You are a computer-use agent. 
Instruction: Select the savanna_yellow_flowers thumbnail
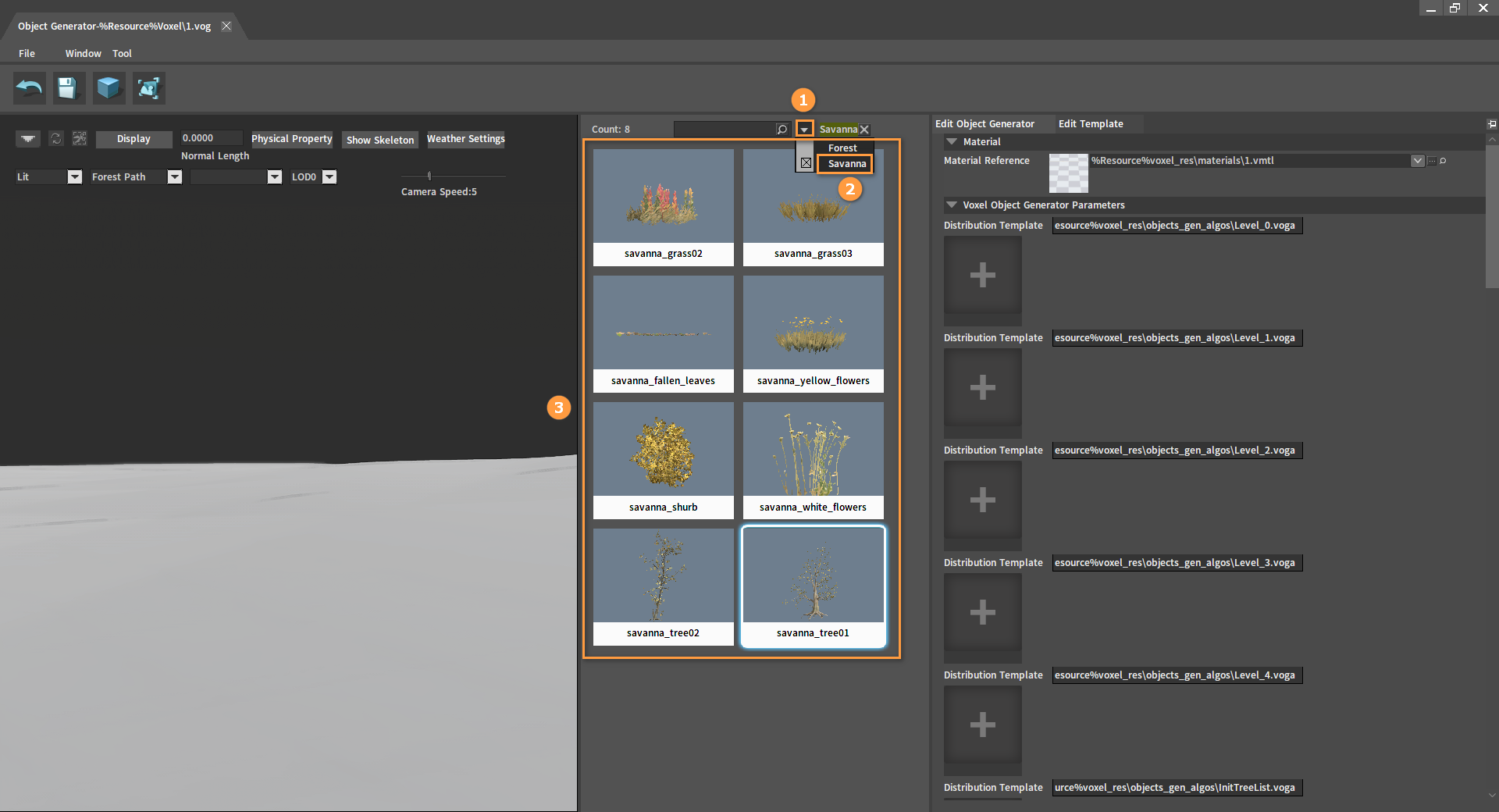(x=813, y=334)
